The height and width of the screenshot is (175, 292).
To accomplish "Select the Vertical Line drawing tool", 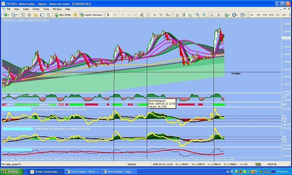I will point(122,15).
